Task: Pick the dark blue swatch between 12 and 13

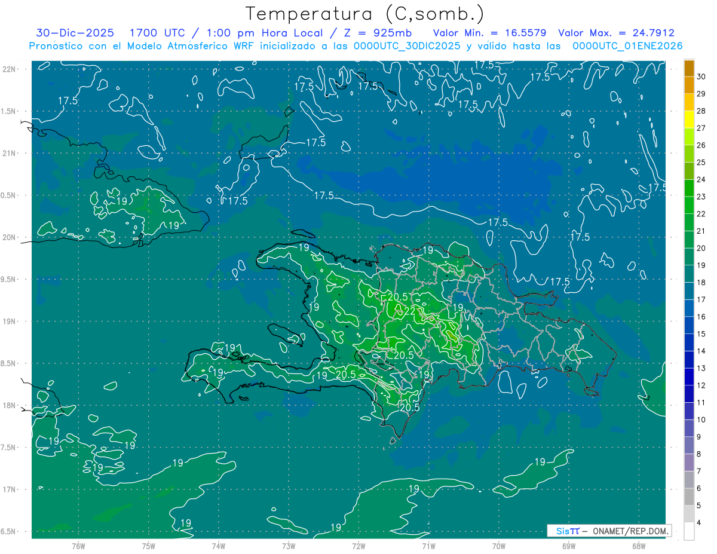Action: pyautogui.click(x=689, y=377)
